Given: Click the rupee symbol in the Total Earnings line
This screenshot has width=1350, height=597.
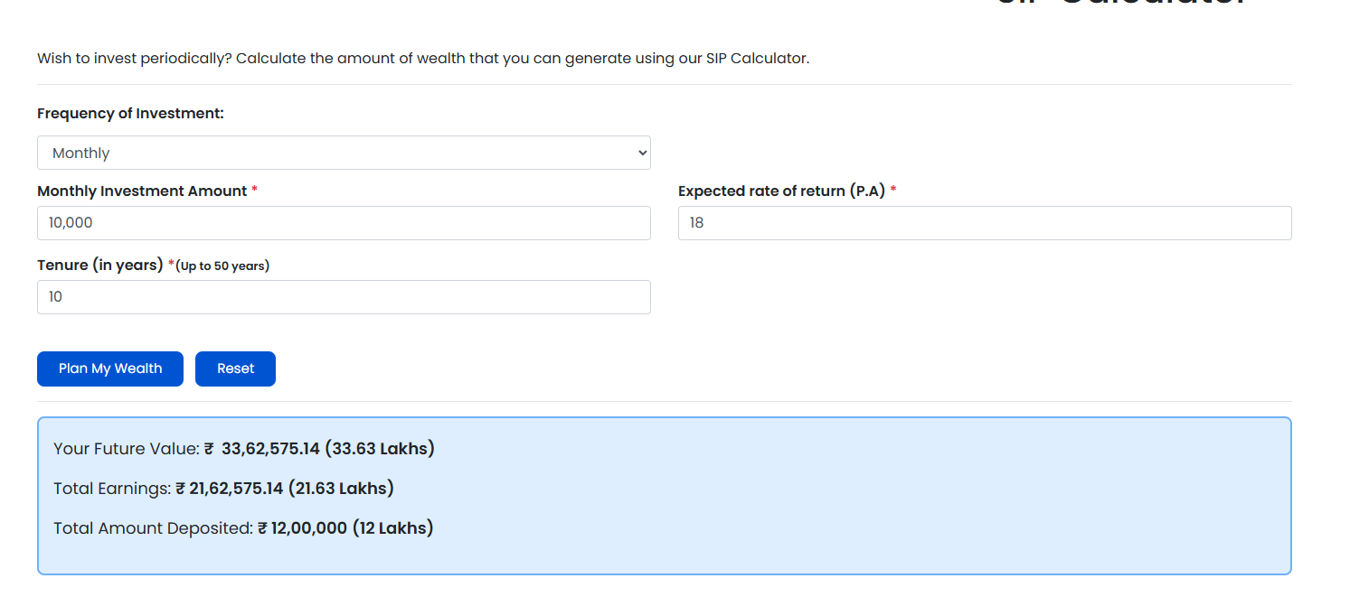Looking at the screenshot, I should pyautogui.click(x=181, y=489).
